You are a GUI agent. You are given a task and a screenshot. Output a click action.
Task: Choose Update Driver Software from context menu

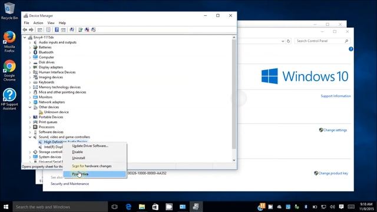tap(95, 146)
